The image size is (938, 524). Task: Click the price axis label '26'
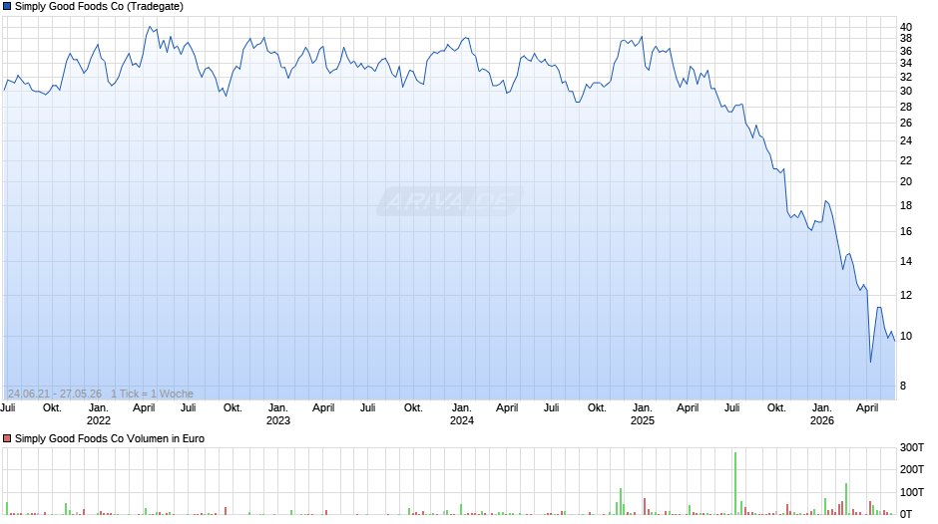tap(906, 124)
